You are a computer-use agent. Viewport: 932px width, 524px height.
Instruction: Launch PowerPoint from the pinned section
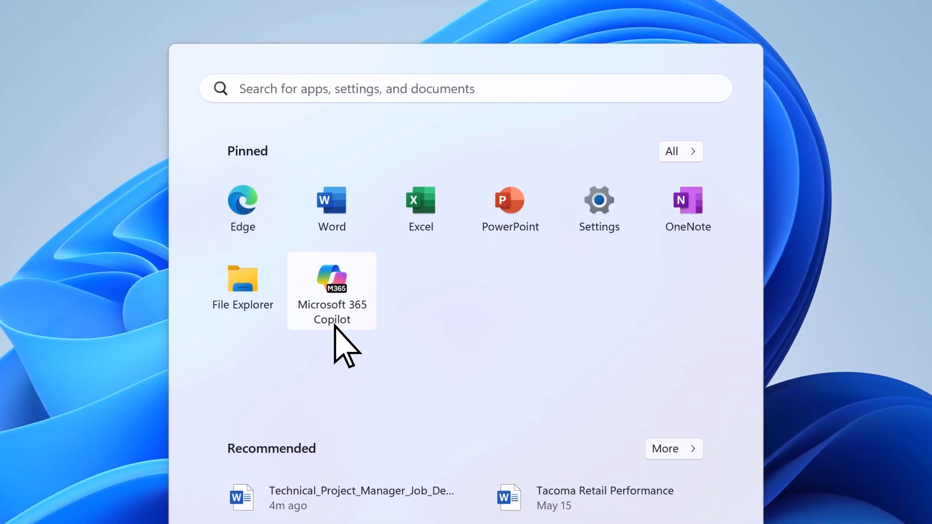pos(510,209)
